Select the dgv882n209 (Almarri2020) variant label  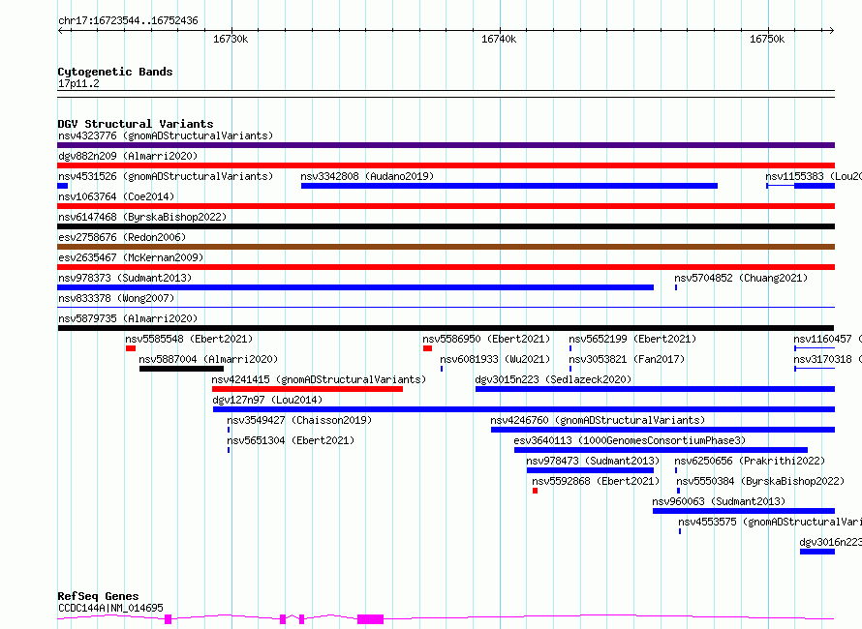[128, 156]
